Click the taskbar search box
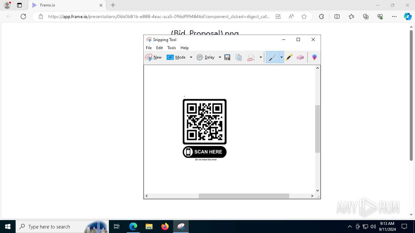 (62, 227)
